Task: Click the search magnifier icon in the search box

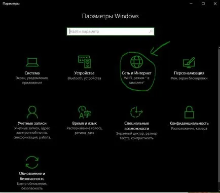Action: click(151, 31)
